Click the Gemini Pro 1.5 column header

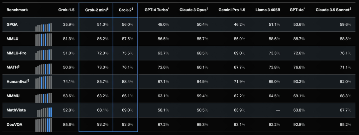pos(232,10)
